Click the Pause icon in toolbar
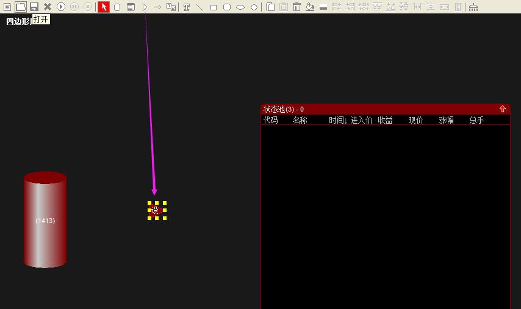The height and width of the screenshot is (309, 521). pyautogui.click(x=74, y=7)
